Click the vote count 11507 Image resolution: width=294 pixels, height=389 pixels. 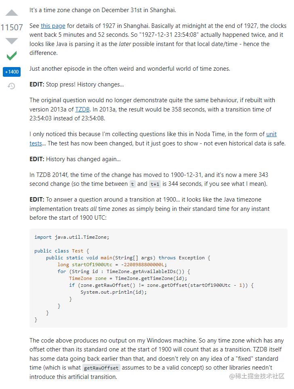pyautogui.click(x=12, y=27)
